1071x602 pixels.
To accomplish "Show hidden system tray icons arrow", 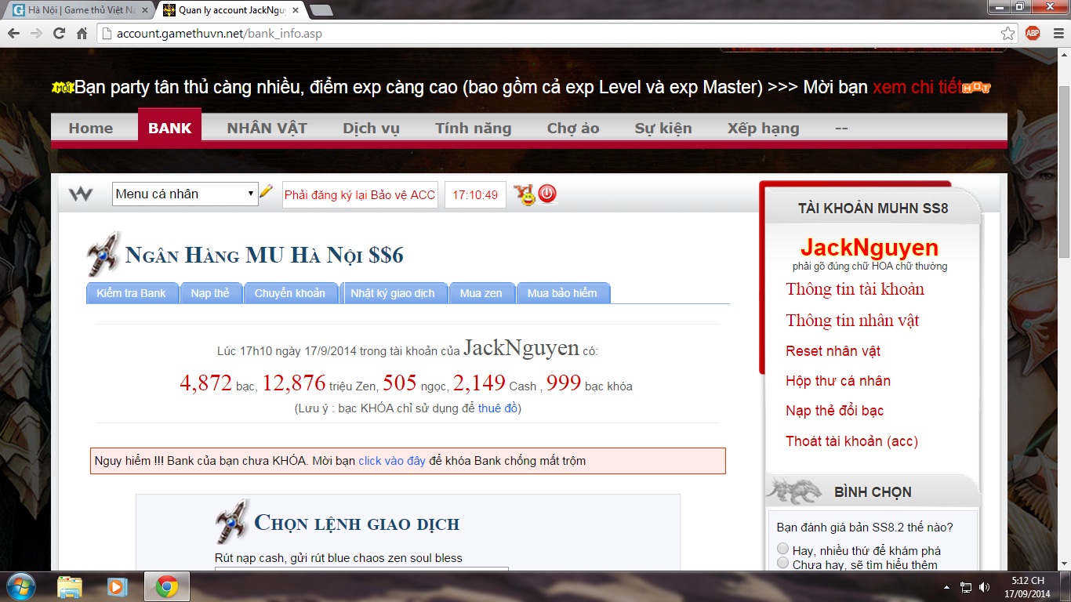I will (x=947, y=586).
